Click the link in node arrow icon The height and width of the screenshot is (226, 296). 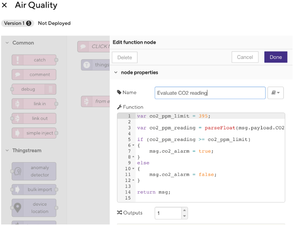(17, 104)
